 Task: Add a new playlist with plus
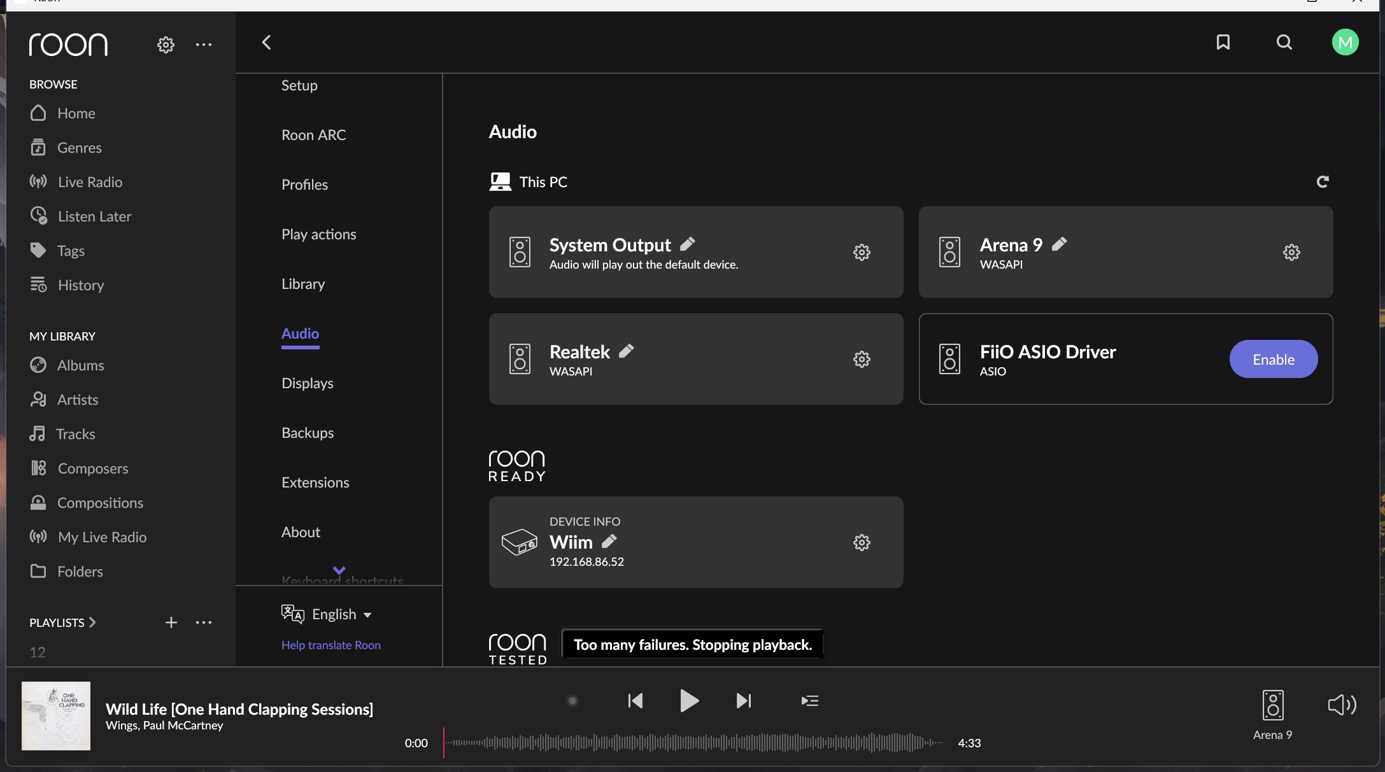click(171, 622)
